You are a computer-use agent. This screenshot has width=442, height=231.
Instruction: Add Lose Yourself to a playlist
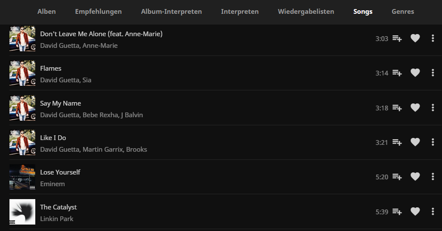[x=397, y=177]
